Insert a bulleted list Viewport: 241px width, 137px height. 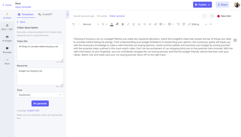pos(145,24)
